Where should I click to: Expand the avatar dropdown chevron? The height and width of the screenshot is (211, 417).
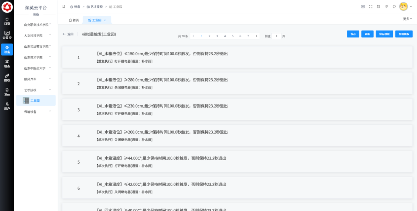tap(411, 6)
